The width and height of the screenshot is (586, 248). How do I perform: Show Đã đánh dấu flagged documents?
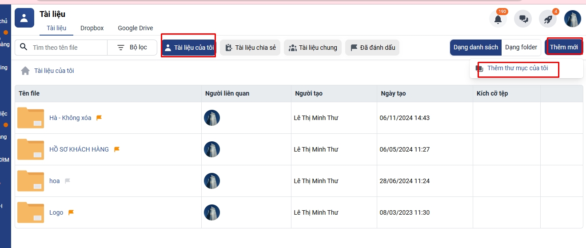[372, 48]
